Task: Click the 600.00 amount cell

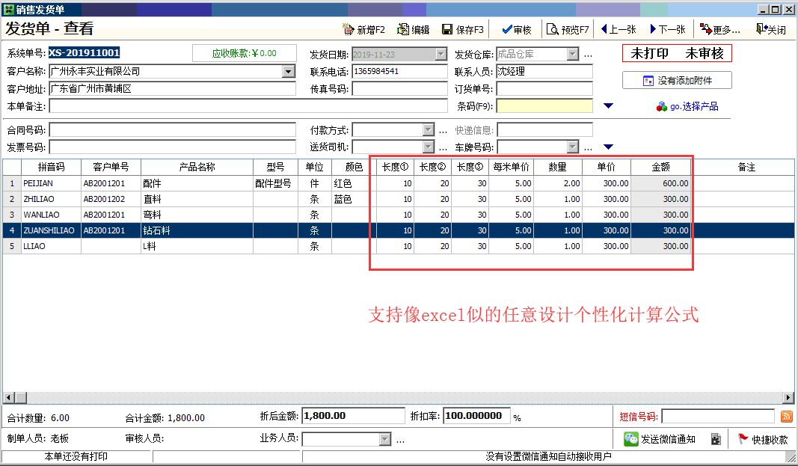Action: point(661,183)
